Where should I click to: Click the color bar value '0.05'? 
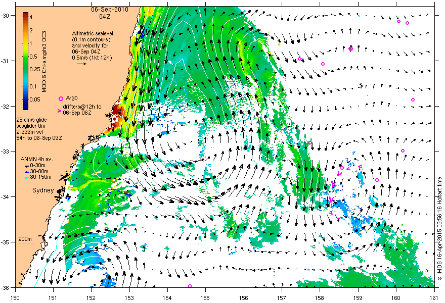(35, 99)
